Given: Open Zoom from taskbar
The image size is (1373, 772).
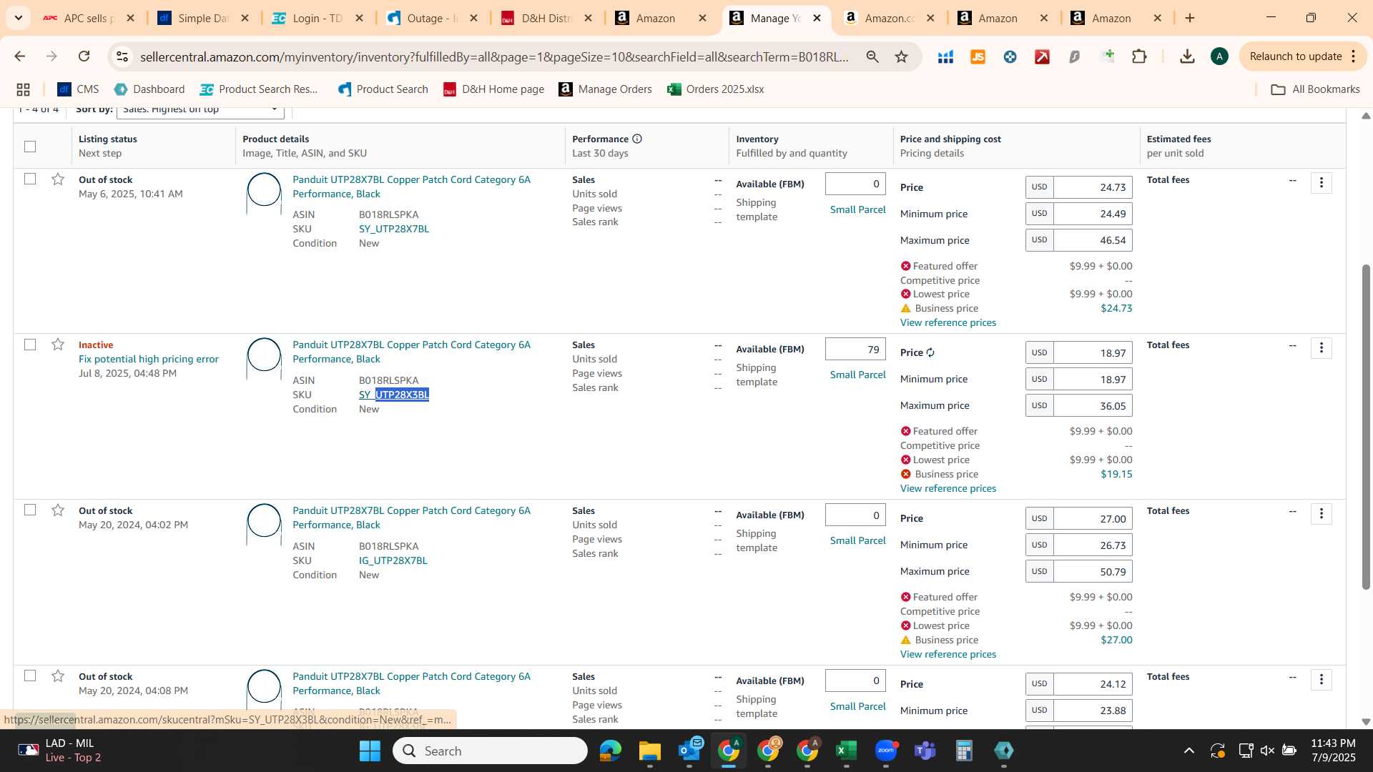Looking at the screenshot, I should pos(885,751).
